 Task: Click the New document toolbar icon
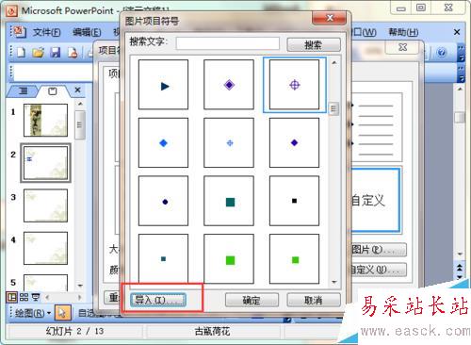point(21,52)
